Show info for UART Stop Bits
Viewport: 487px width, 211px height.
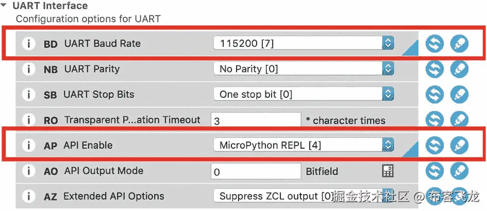tap(29, 95)
